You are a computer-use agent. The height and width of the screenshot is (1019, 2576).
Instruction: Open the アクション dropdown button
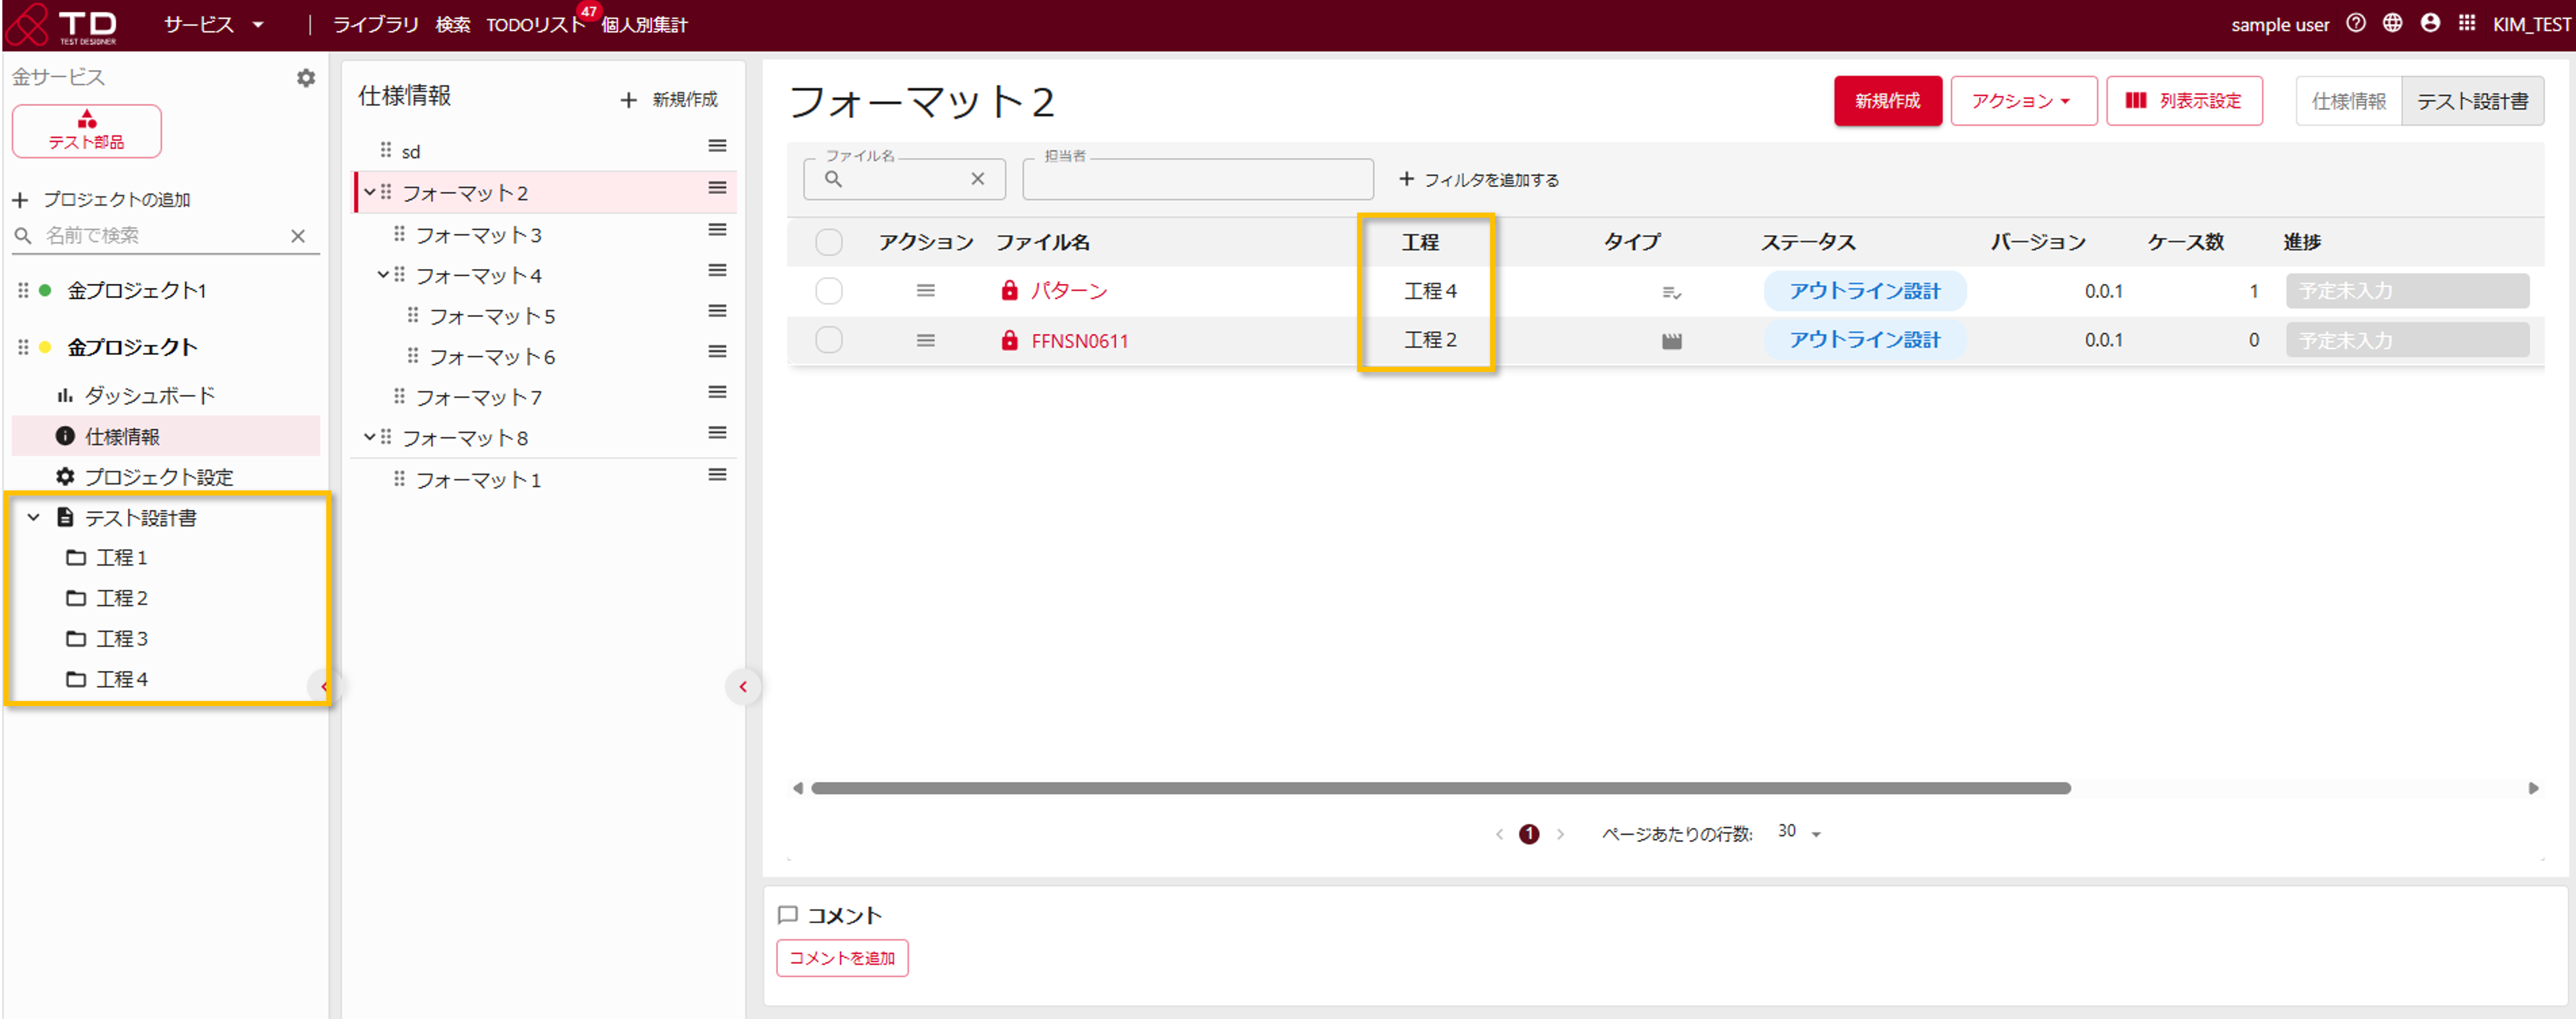click(x=2023, y=101)
